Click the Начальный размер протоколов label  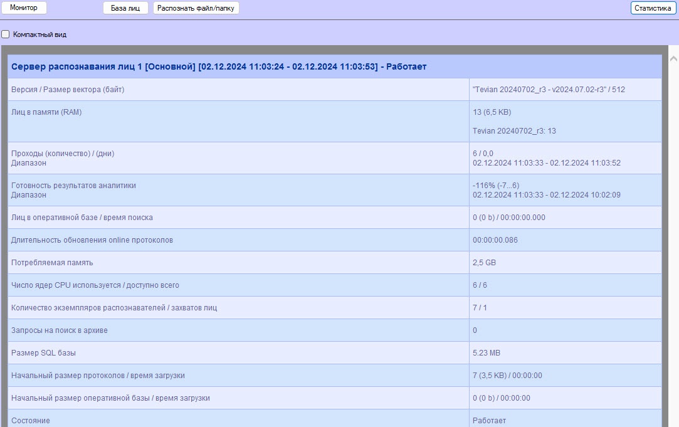98,376
